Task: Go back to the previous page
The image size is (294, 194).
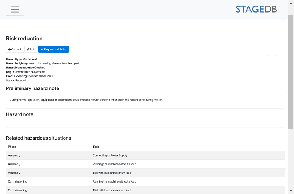Action: point(15,49)
